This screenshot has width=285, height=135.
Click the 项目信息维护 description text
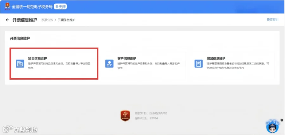[x=59, y=66]
